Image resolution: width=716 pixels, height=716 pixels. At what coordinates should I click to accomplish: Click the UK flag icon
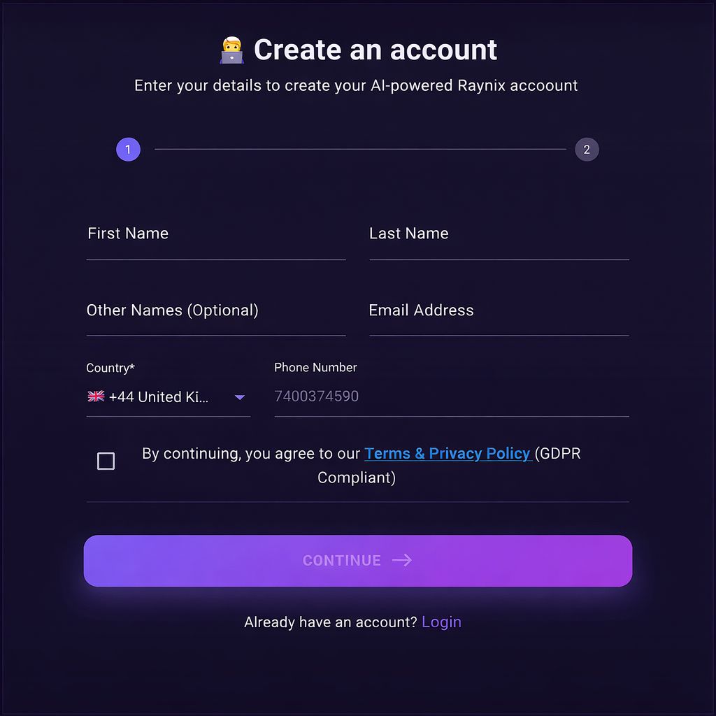(96, 396)
